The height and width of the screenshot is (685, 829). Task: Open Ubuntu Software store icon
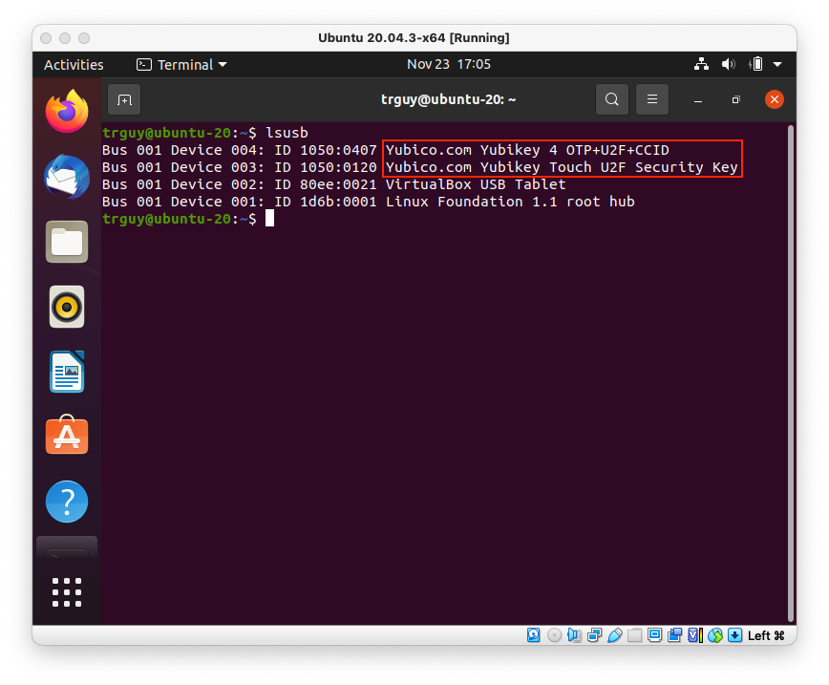coord(67,435)
